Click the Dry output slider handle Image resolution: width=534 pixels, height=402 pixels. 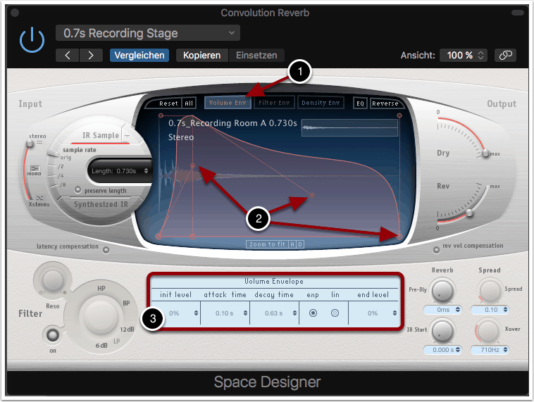coord(485,154)
